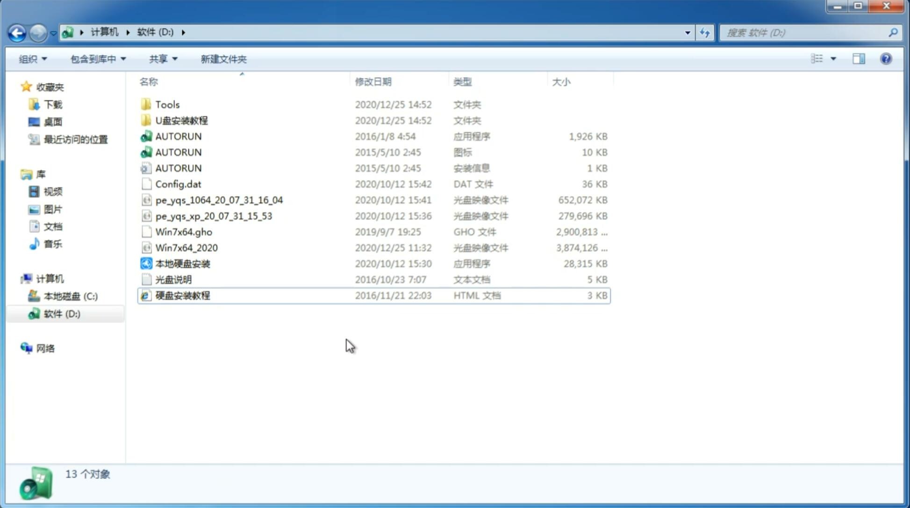Click the back navigation arrow

pyautogui.click(x=17, y=32)
